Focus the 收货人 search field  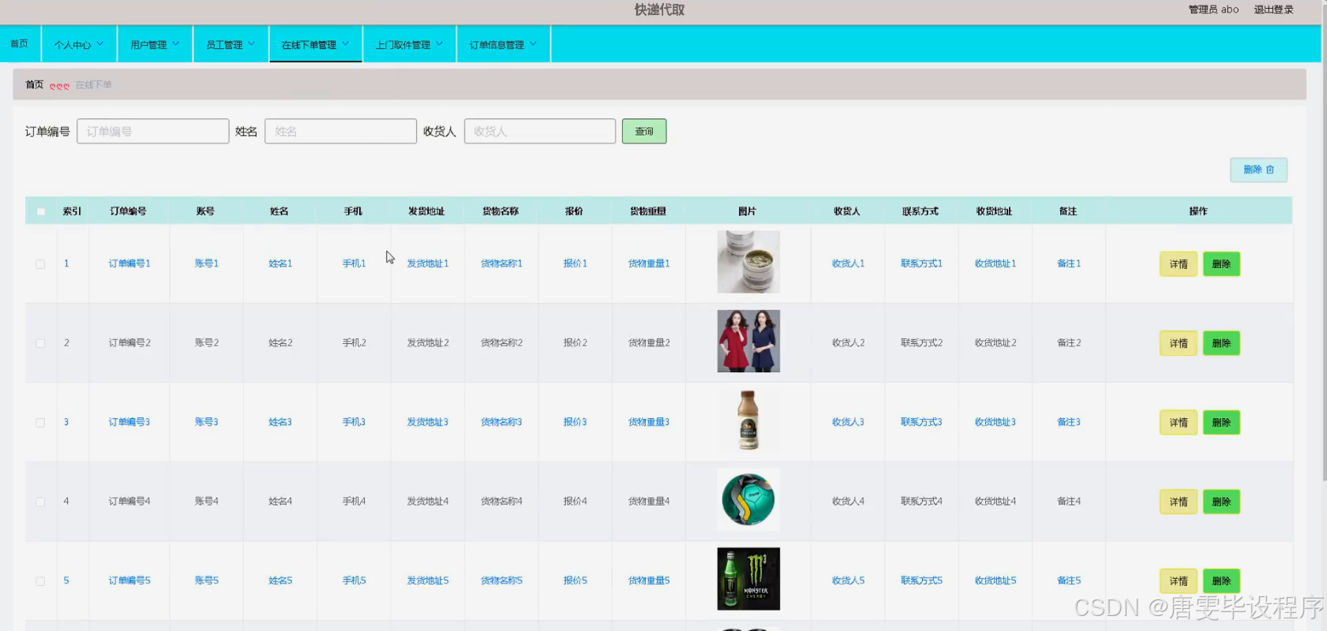tap(540, 131)
